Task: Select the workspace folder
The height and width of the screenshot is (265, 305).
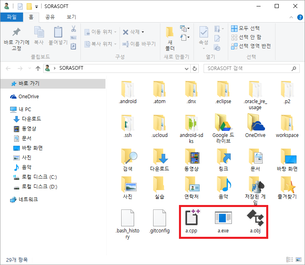Action: click(287, 126)
